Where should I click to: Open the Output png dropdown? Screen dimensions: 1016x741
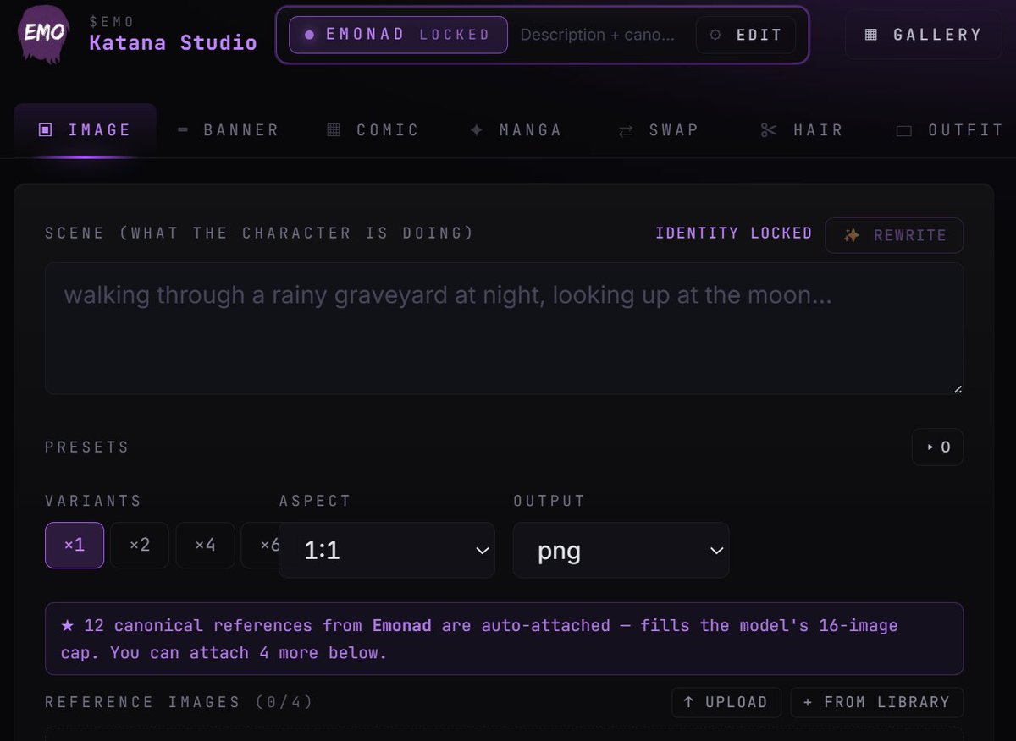pos(621,550)
